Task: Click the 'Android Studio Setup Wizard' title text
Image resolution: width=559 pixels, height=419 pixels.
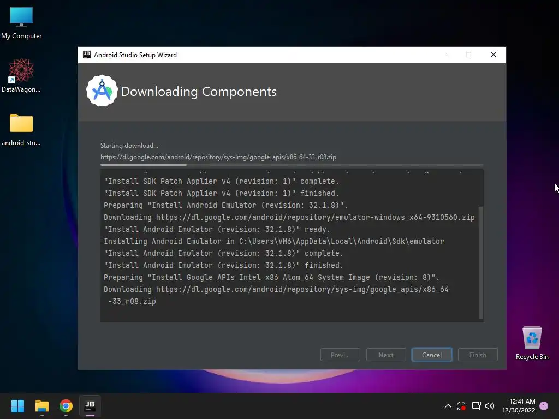Action: 135,55
